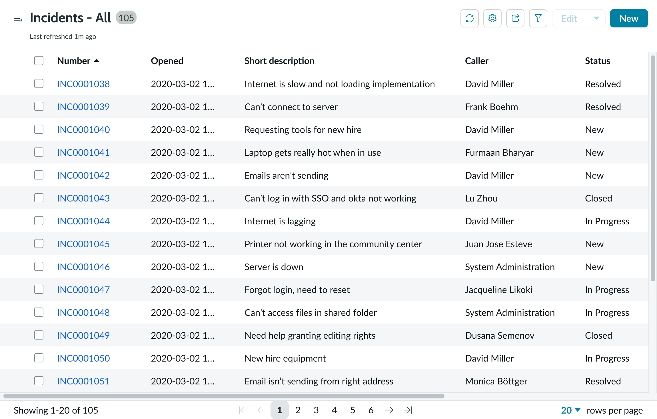
Task: Click the New incident button
Action: coord(629,18)
